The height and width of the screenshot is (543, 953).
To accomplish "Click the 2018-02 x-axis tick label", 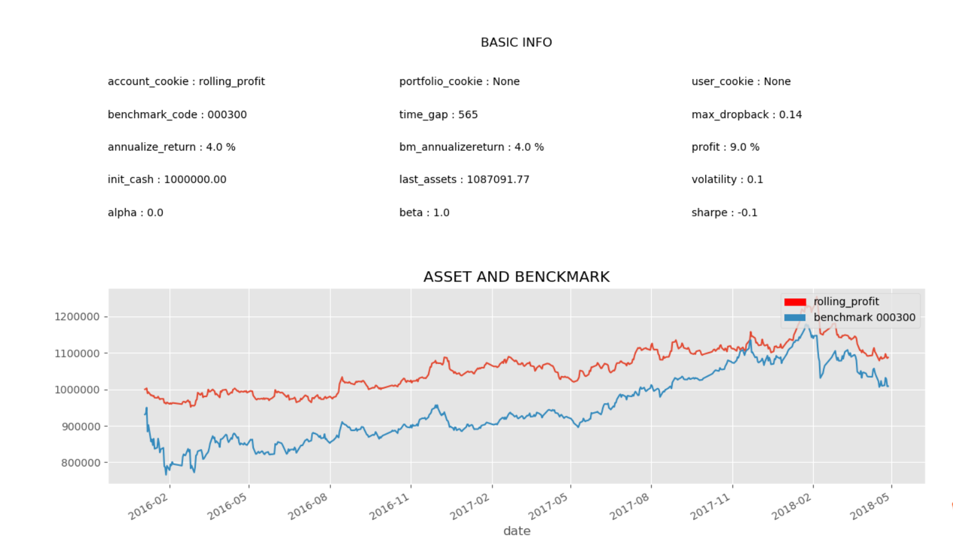I will click(x=791, y=506).
